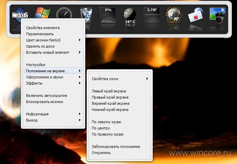Click the NeXuS logo icon in dock
This screenshot has height=164, width=237.
[x=20, y=15]
